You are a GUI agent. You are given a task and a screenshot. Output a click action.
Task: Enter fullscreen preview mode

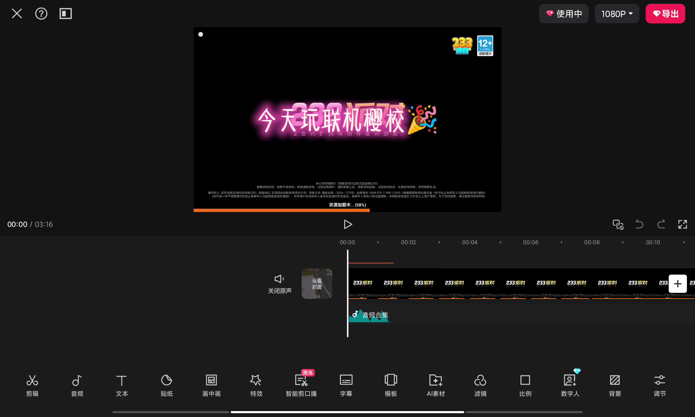point(682,224)
